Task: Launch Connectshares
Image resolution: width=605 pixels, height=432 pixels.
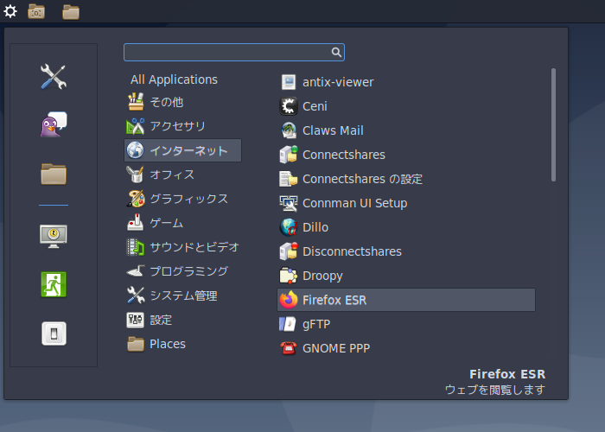Action: pyautogui.click(x=406, y=155)
